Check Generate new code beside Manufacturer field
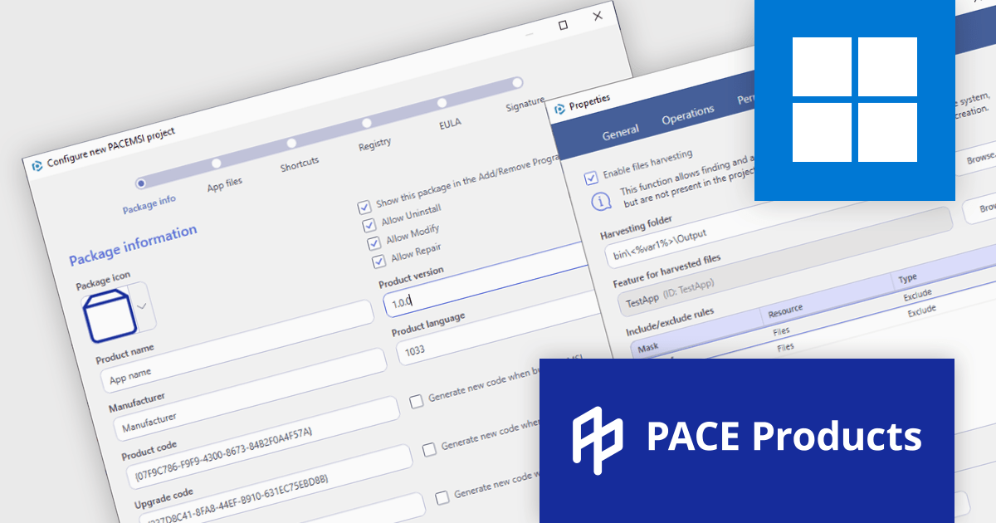The height and width of the screenshot is (523, 996). click(417, 402)
